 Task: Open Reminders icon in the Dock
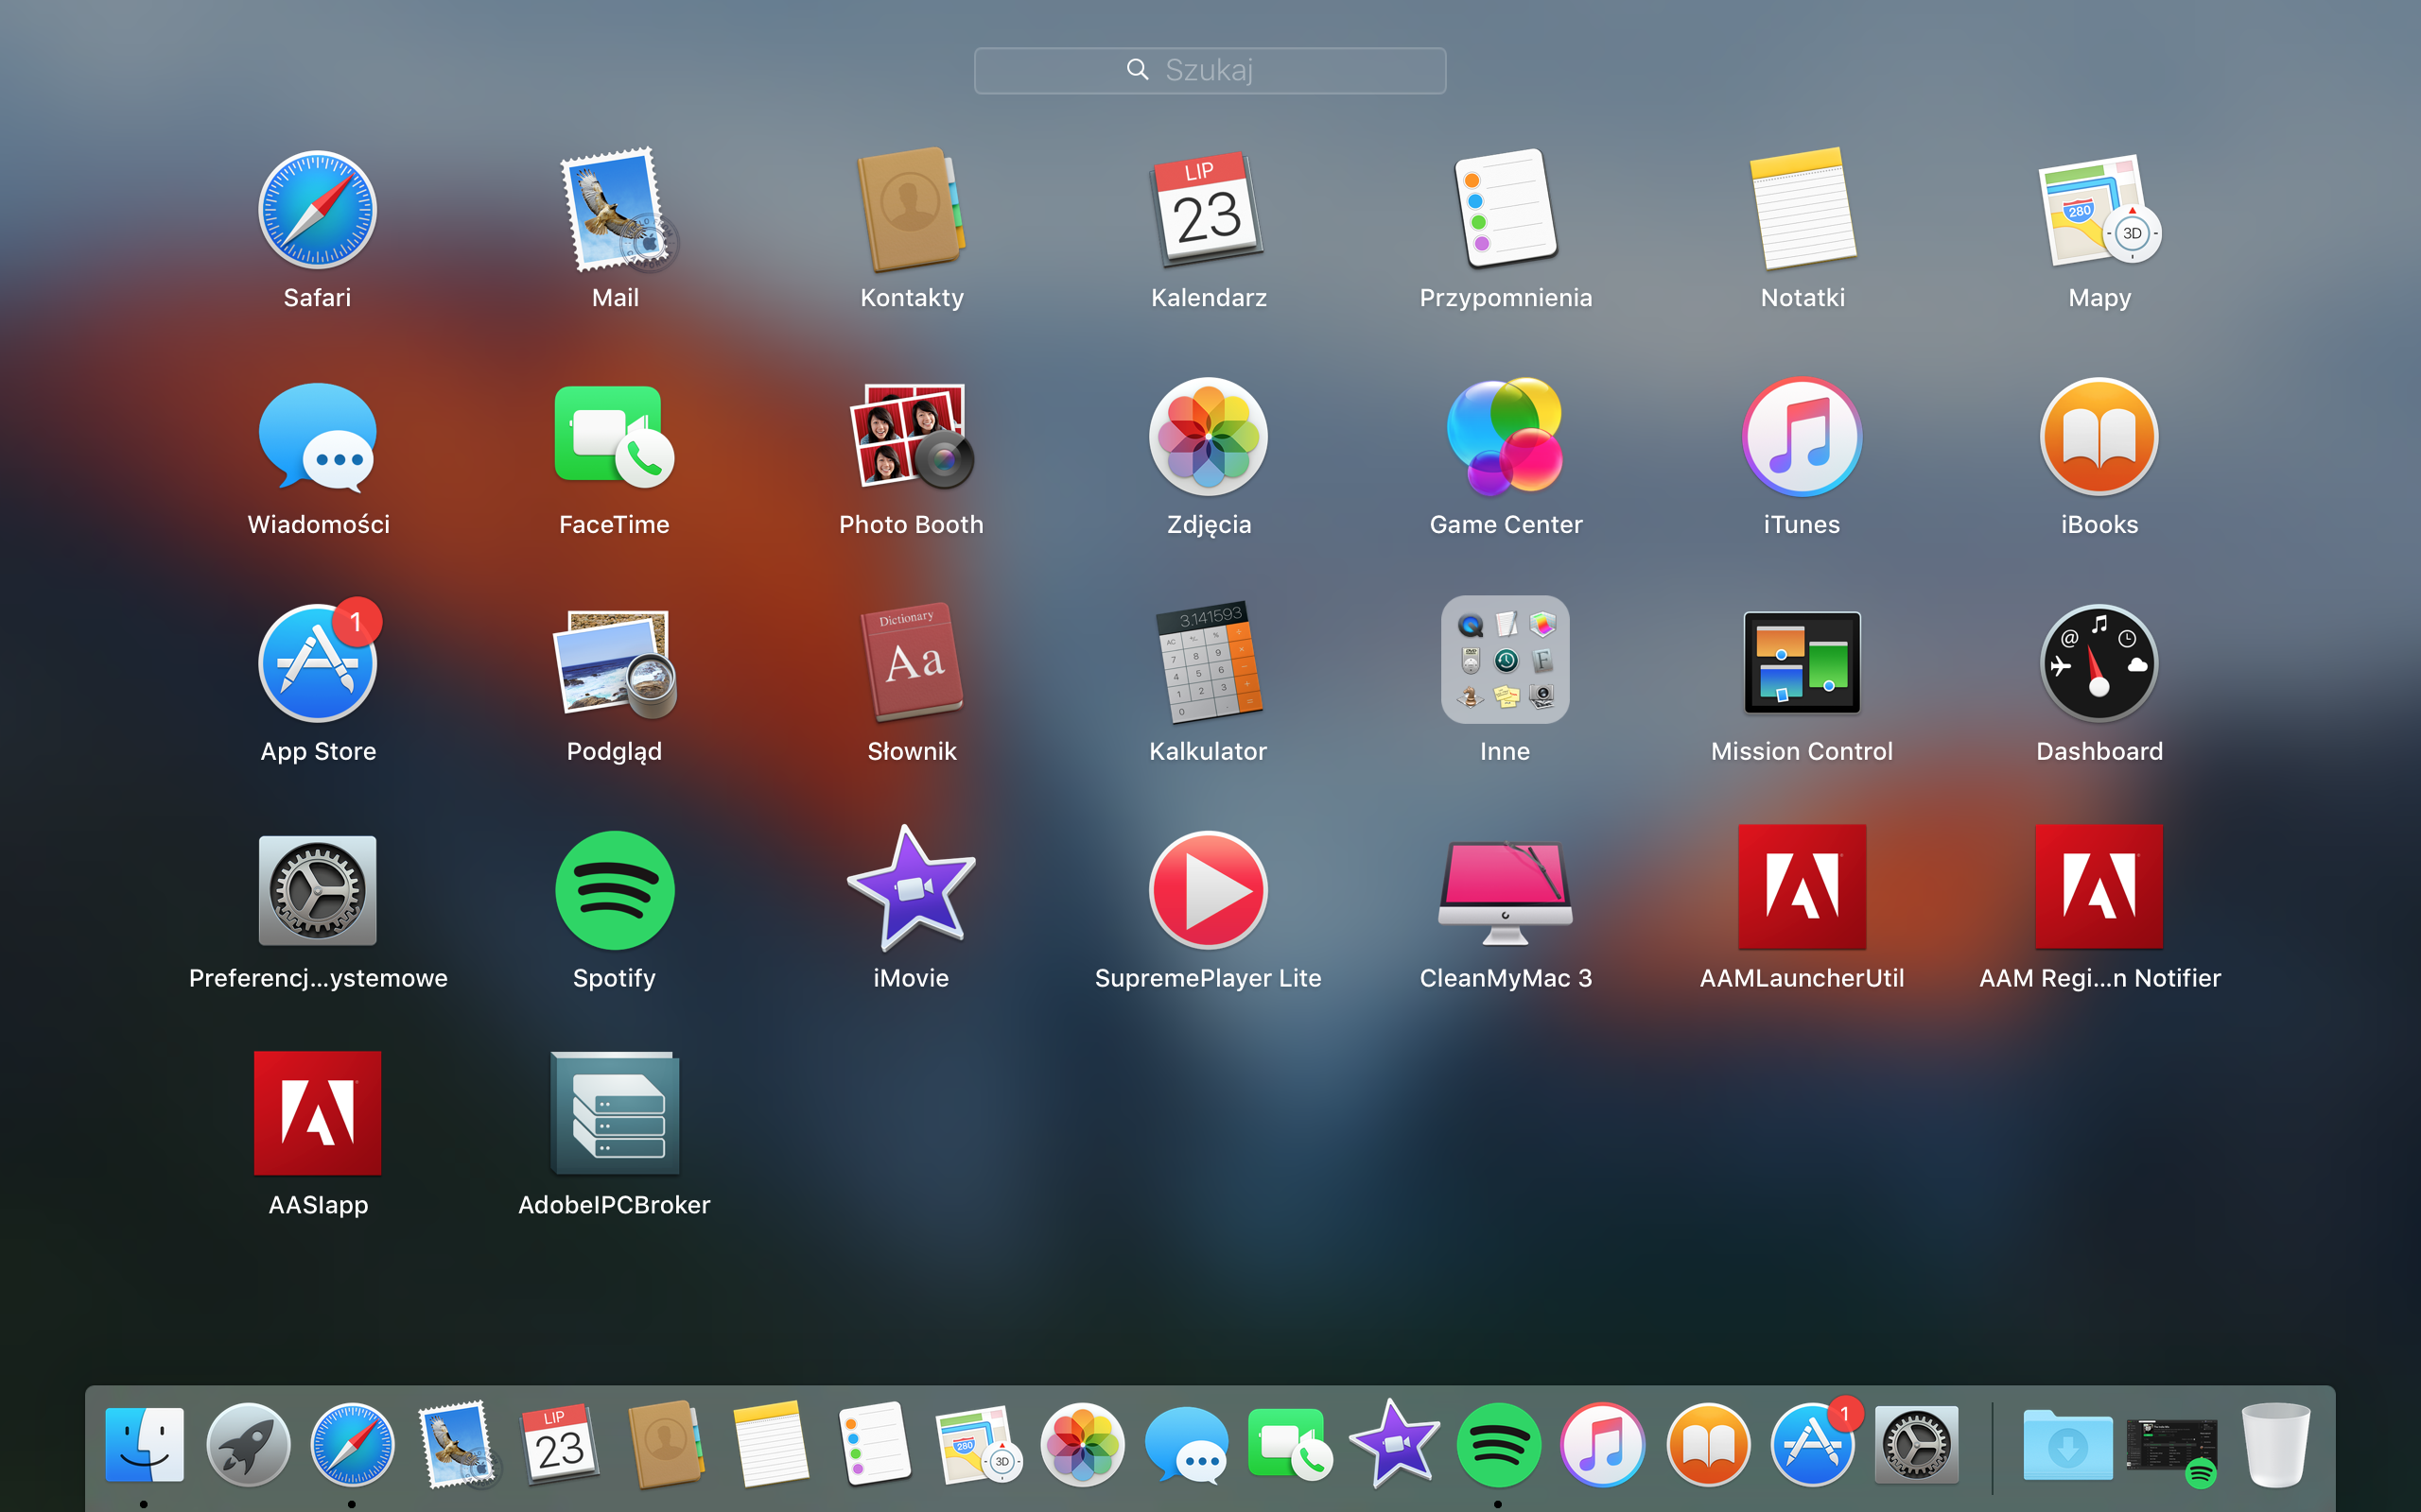[x=875, y=1444]
